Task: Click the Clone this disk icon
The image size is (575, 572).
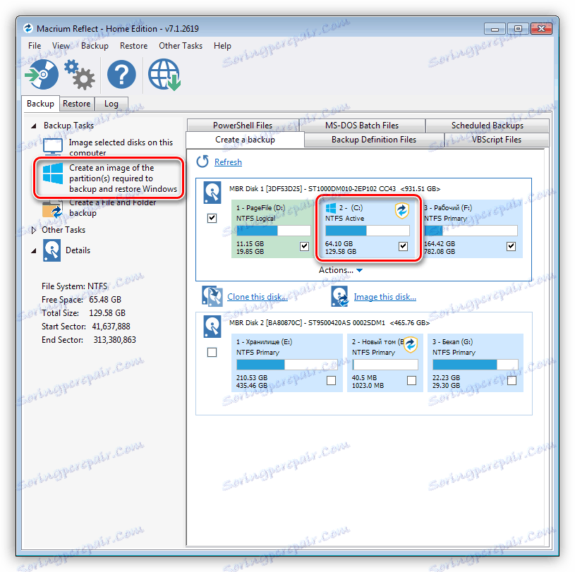Action: pos(212,296)
